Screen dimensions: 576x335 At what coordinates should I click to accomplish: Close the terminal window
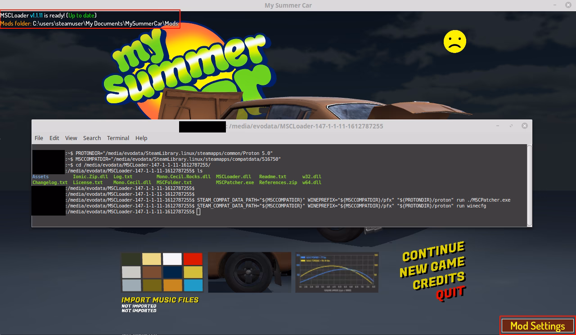524,126
